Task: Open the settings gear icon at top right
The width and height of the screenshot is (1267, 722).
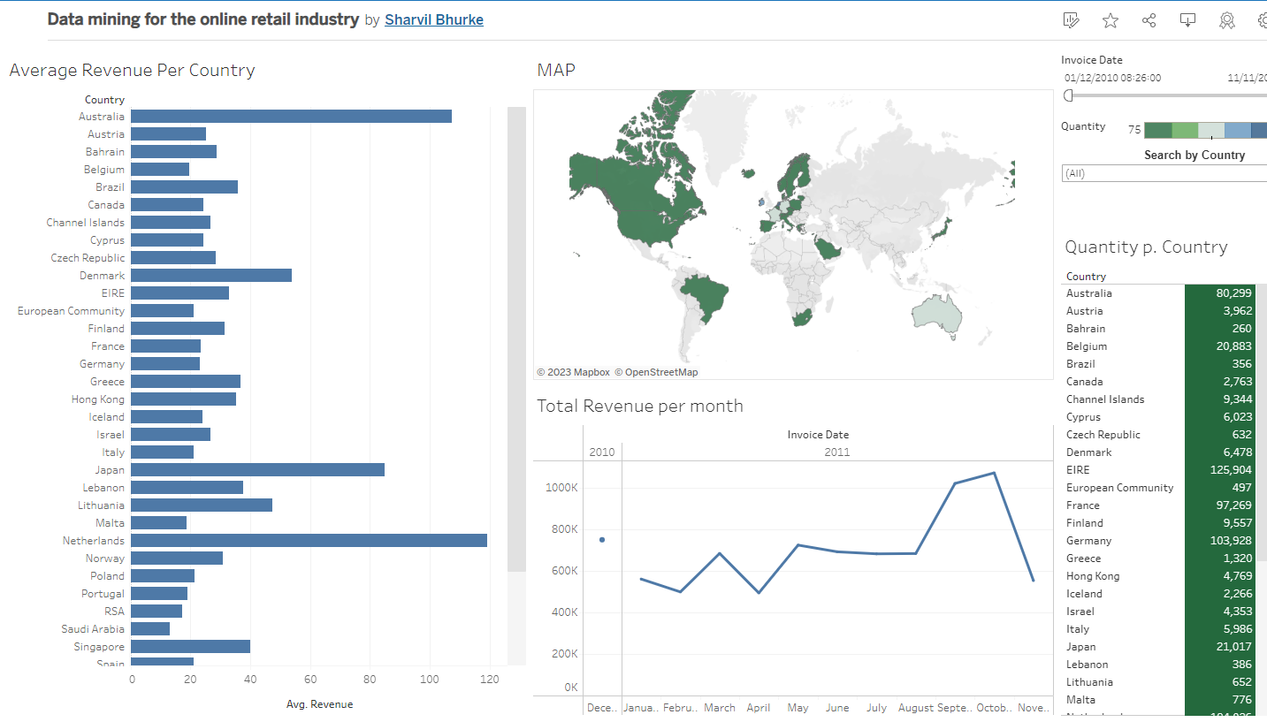Action: (x=1262, y=20)
